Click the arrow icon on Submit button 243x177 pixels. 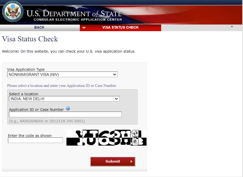point(131,162)
